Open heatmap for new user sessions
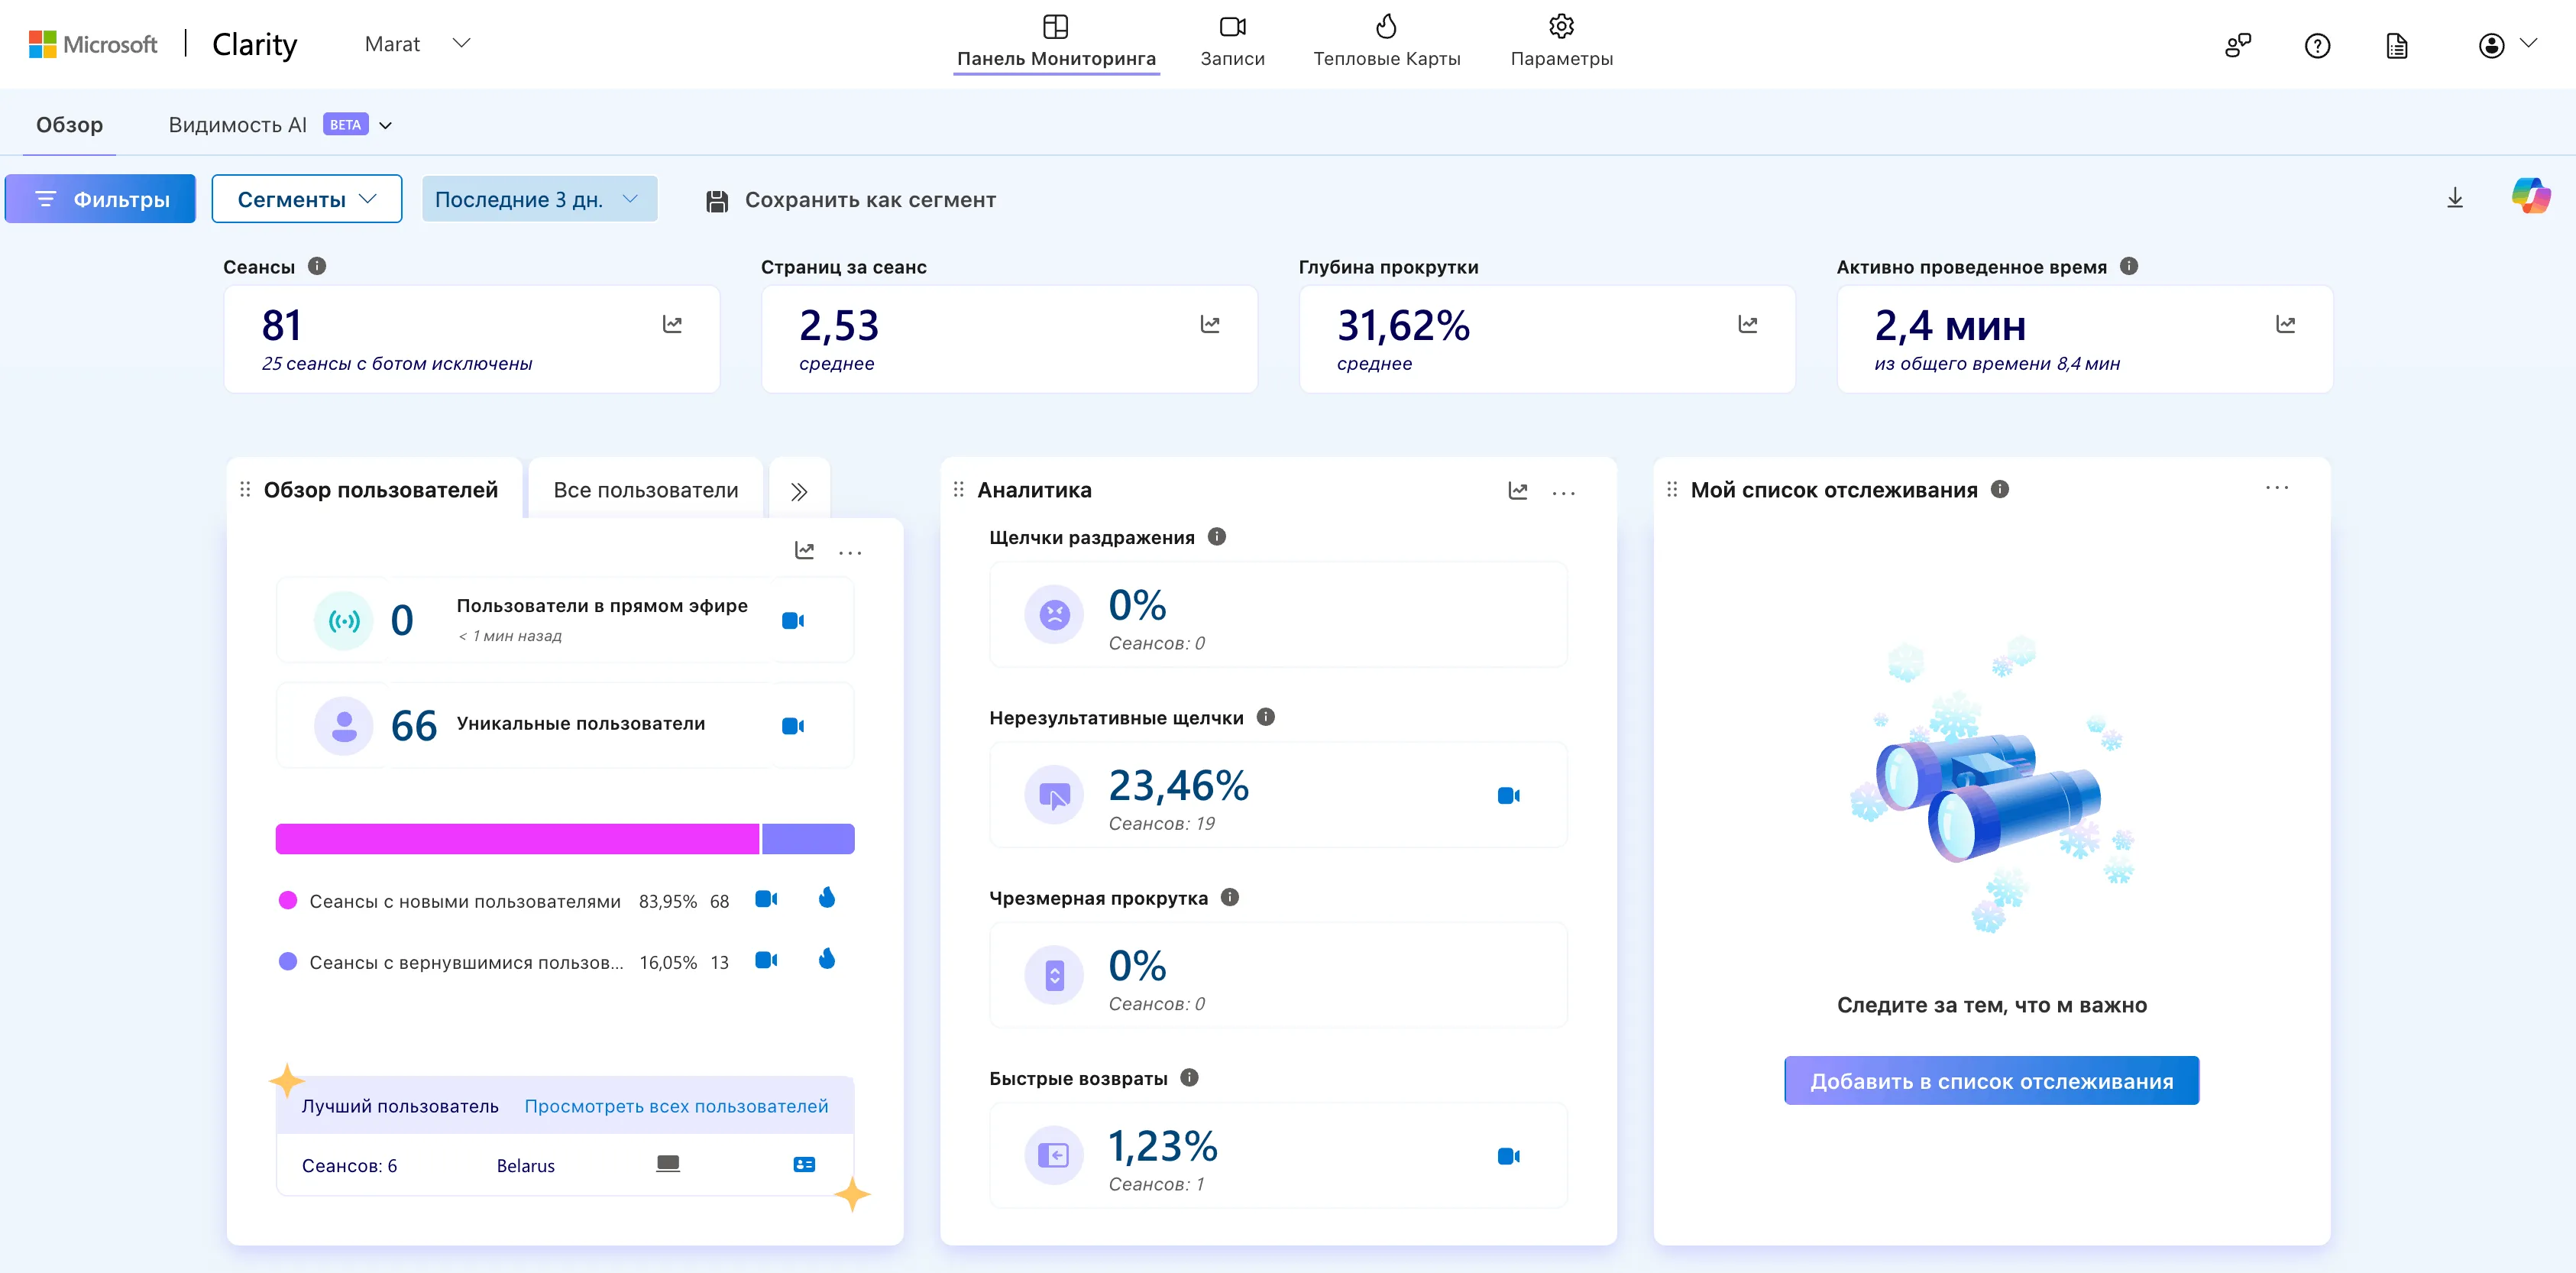Viewport: 2576px width, 1273px height. coord(827,898)
